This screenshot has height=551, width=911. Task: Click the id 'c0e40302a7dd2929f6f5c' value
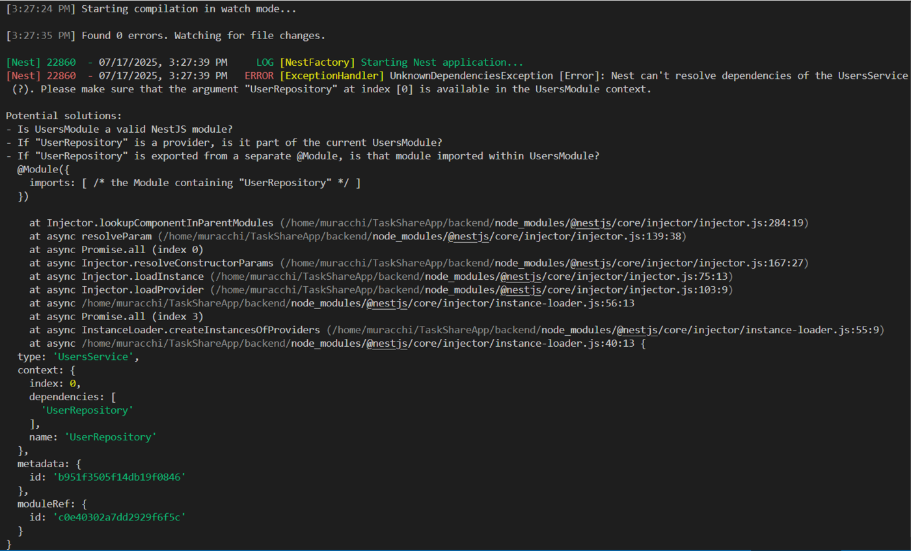click(120, 517)
